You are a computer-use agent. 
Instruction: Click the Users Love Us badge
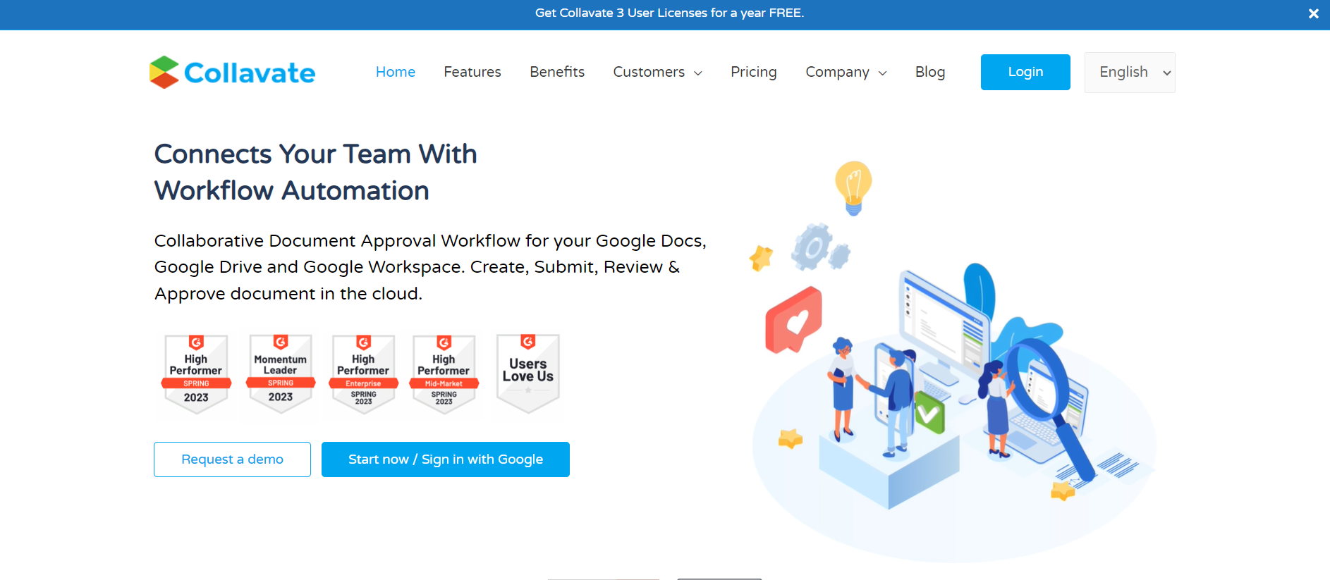pyautogui.click(x=528, y=374)
